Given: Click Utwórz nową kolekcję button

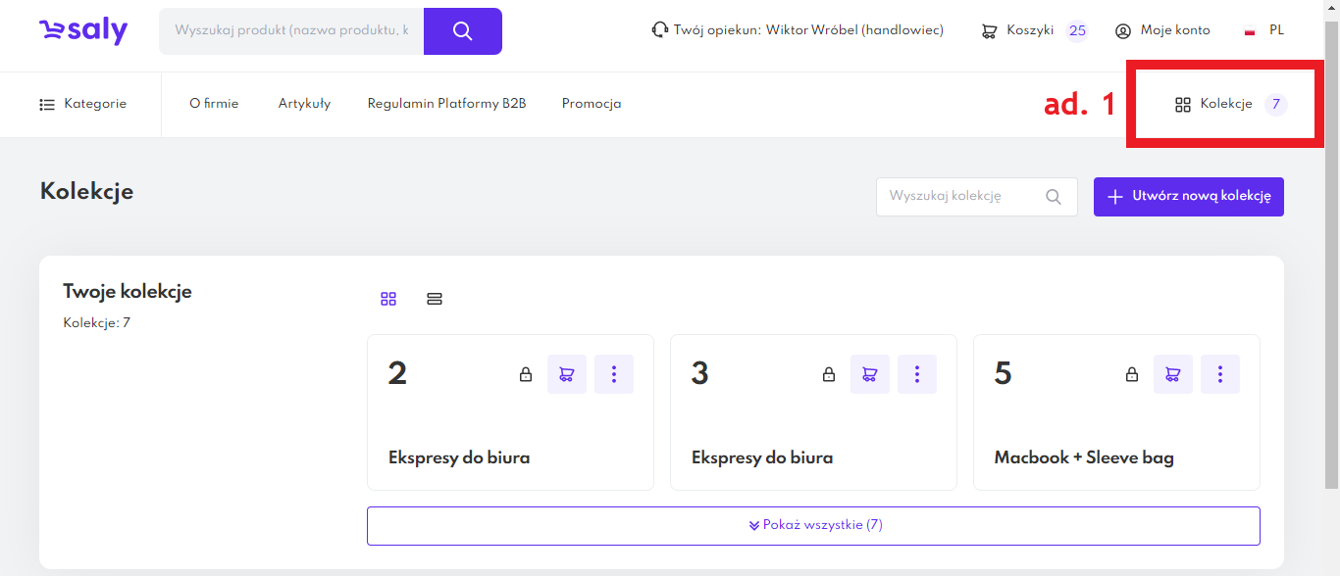Looking at the screenshot, I should point(1188,197).
